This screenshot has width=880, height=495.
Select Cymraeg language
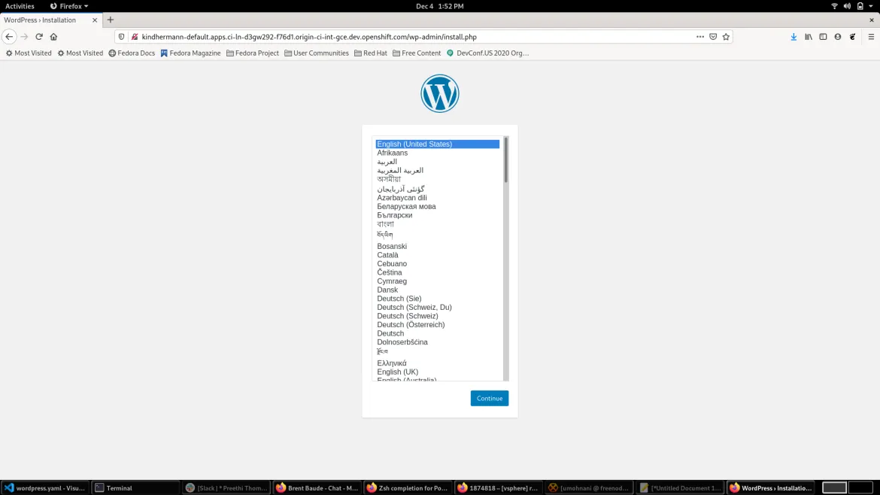[437, 281]
